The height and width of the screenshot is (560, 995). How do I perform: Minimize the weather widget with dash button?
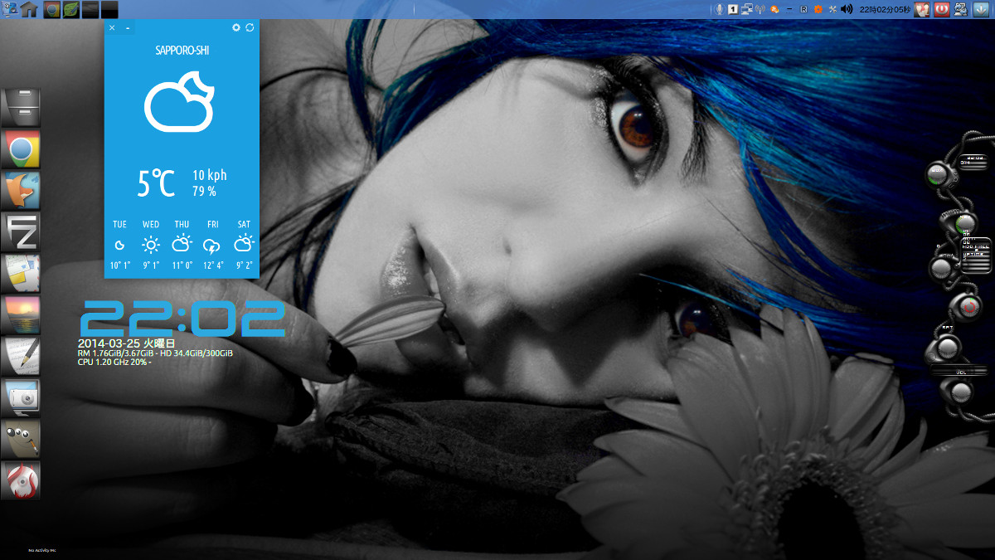pos(128,28)
